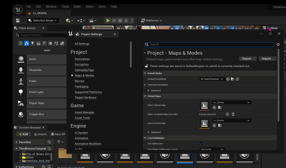This screenshot has height=168, width=286.
Task: Uncheck the Use Splitscreen checkbox
Action: click(x=201, y=144)
